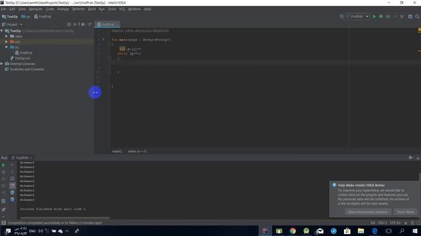Viewport: 421px width, 236px height.
Task: Click CRLF line separator in status bar
Action: tap(382, 223)
